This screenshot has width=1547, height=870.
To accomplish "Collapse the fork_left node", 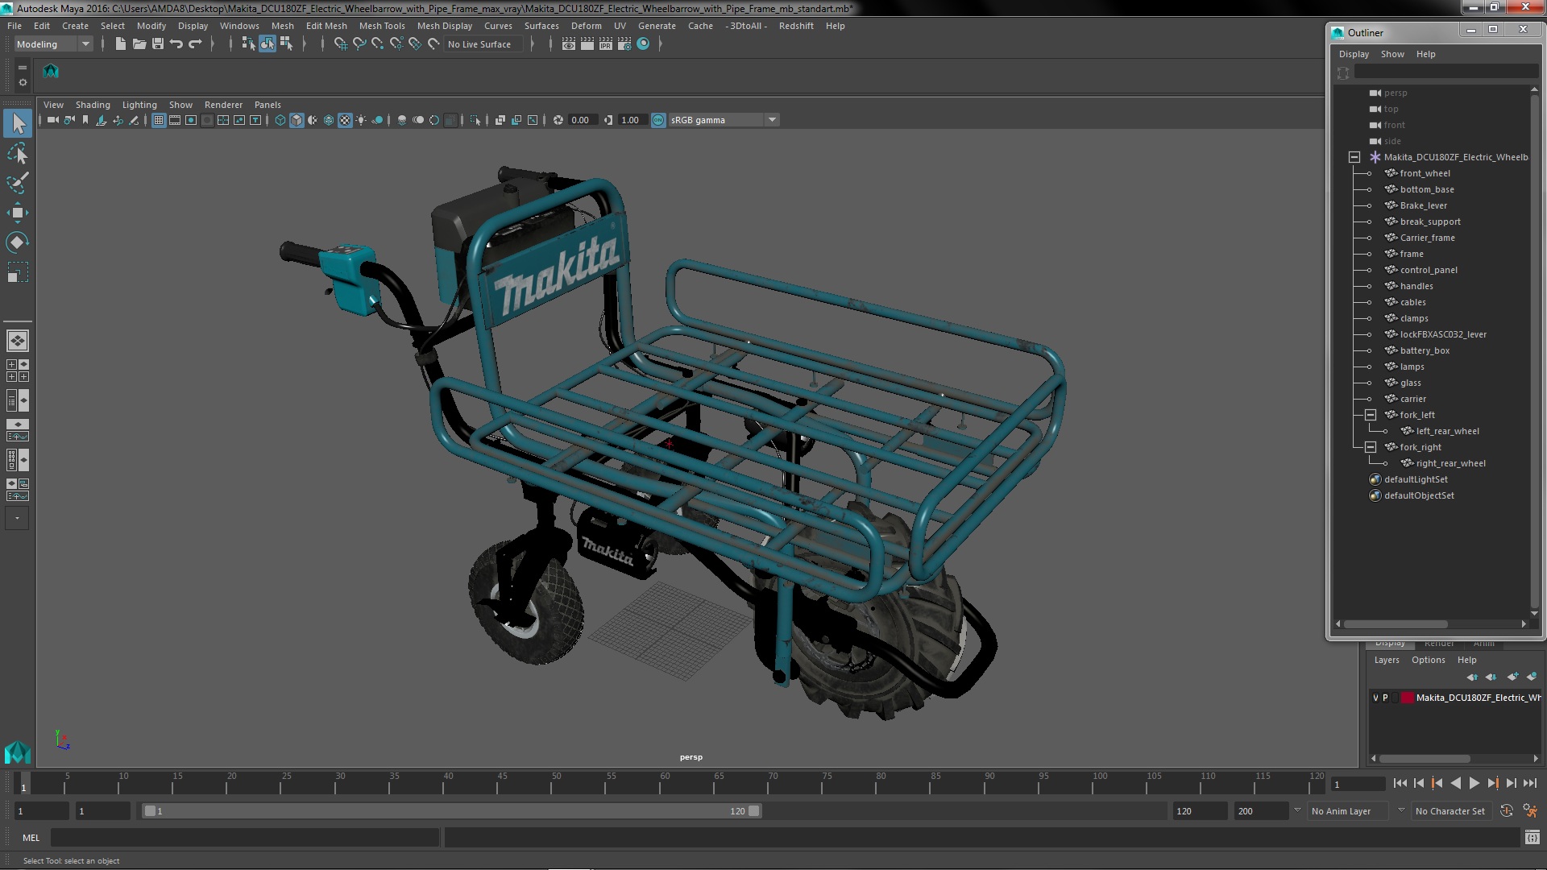I will click(x=1371, y=415).
